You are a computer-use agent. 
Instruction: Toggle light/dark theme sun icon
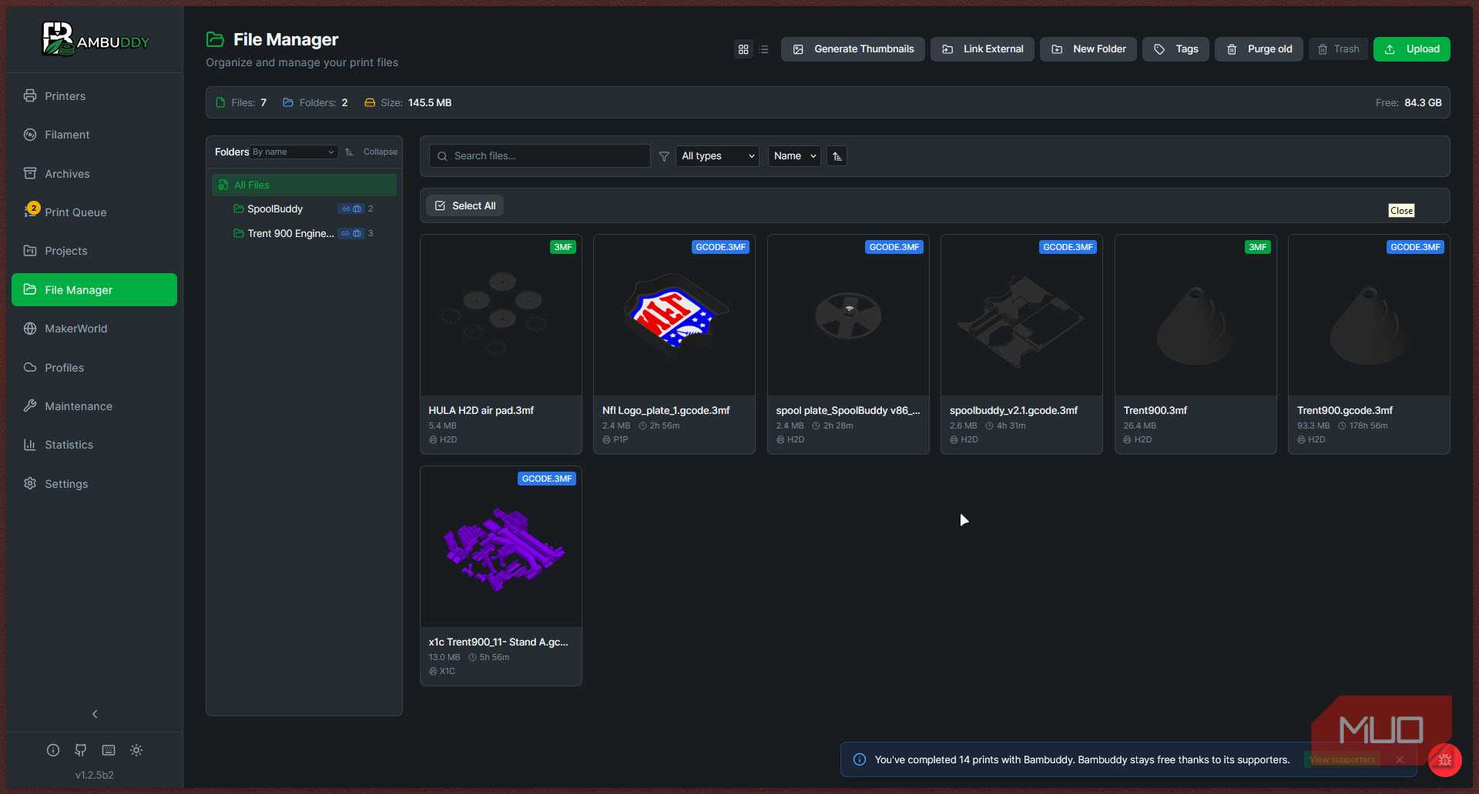136,750
